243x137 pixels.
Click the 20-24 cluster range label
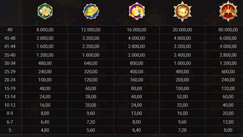[10, 80]
